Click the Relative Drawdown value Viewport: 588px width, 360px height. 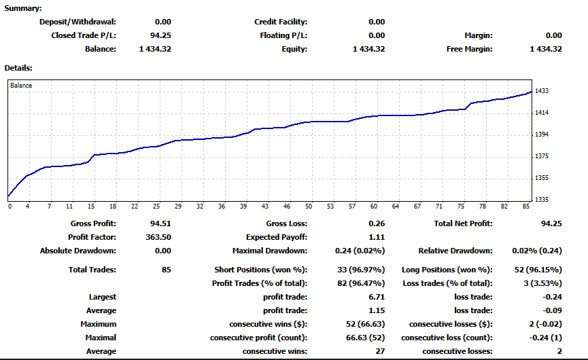pos(537,251)
